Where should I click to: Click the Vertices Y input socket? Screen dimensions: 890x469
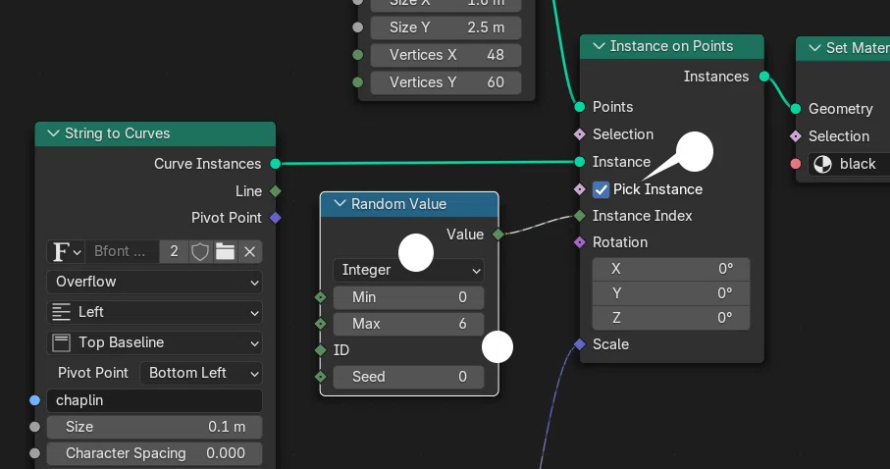pyautogui.click(x=357, y=82)
